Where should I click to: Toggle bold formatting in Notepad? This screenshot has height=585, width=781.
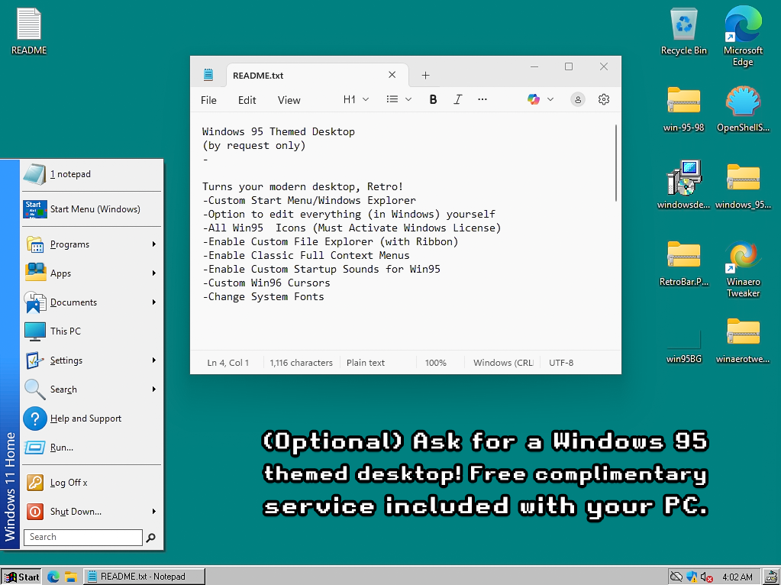pos(433,99)
